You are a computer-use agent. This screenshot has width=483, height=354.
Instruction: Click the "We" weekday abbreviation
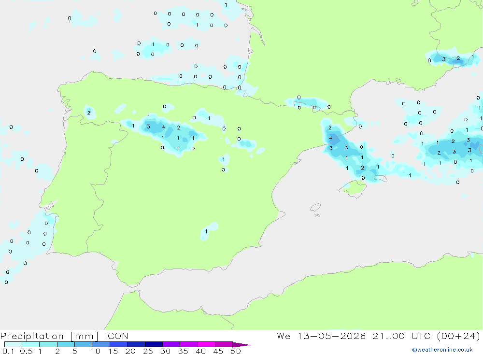(284, 336)
